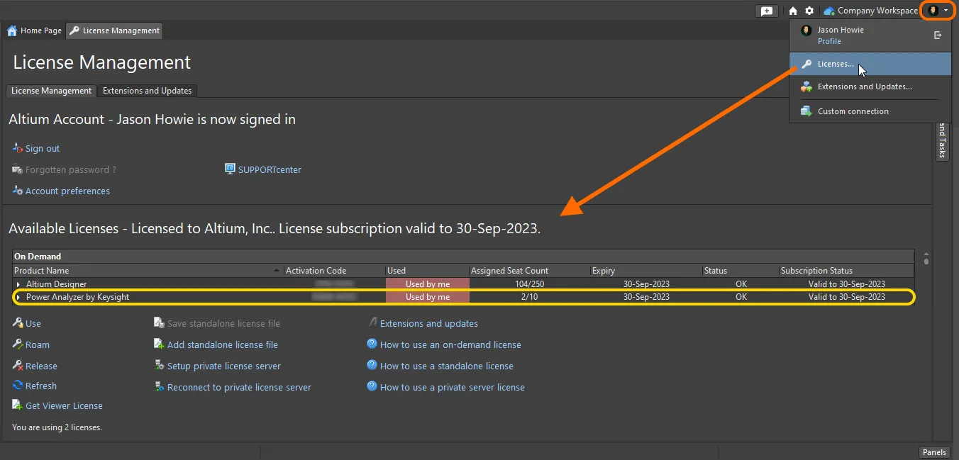The image size is (959, 460).
Task: Open the settings gear icon
Action: coord(809,11)
